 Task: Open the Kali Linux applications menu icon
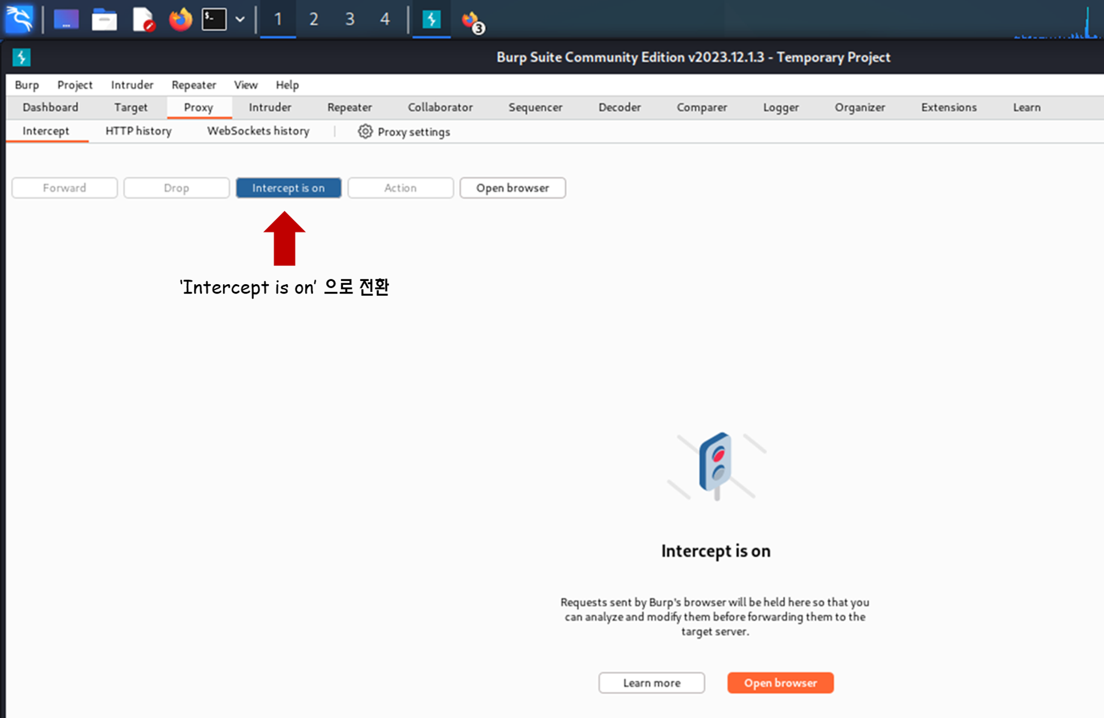tap(19, 19)
